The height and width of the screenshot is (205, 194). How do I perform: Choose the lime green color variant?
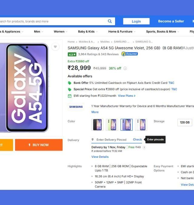112,125
